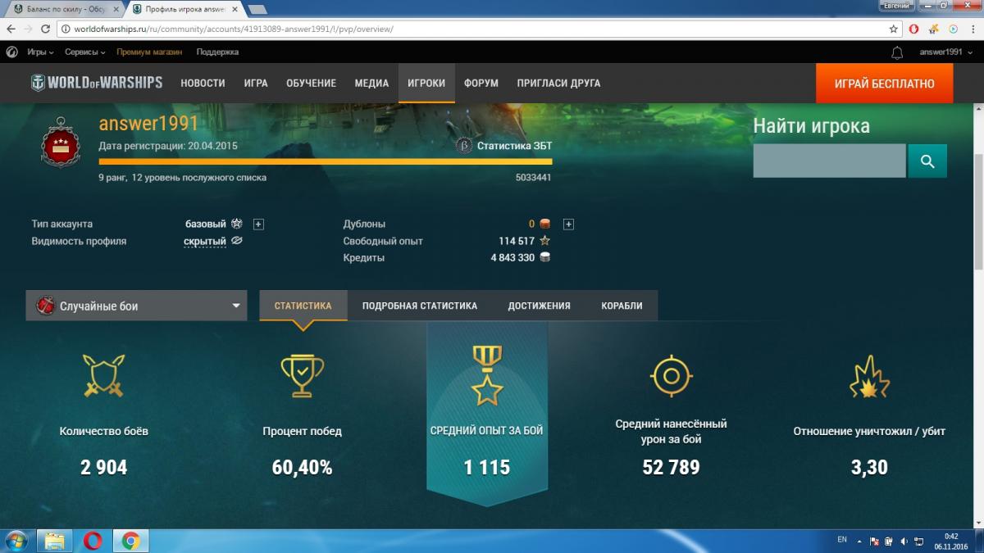Click the service record progress bar
The height and width of the screenshot is (553, 984).
coord(325,162)
